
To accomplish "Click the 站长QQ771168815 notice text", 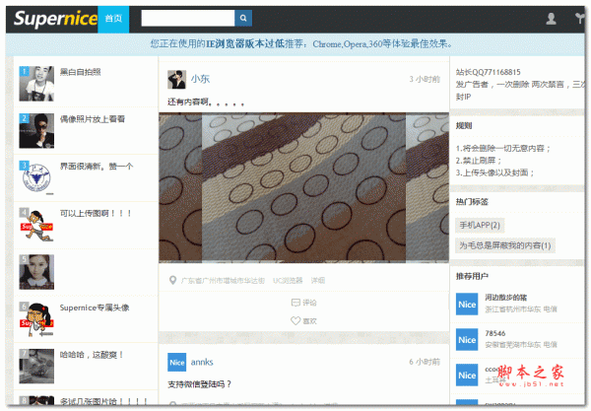I will click(489, 72).
